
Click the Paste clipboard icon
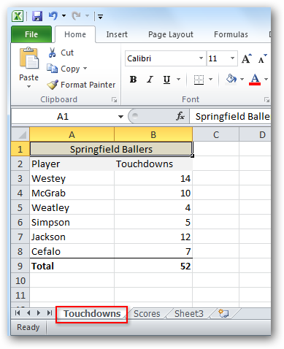coord(29,58)
